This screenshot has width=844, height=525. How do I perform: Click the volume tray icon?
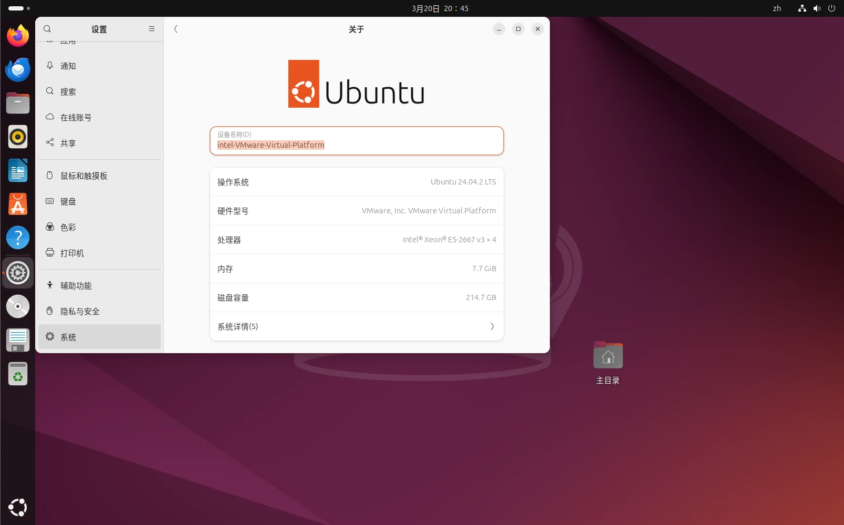click(x=817, y=8)
